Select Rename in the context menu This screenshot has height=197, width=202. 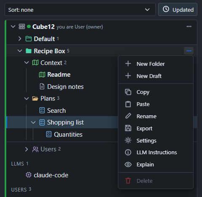[x=156, y=116]
